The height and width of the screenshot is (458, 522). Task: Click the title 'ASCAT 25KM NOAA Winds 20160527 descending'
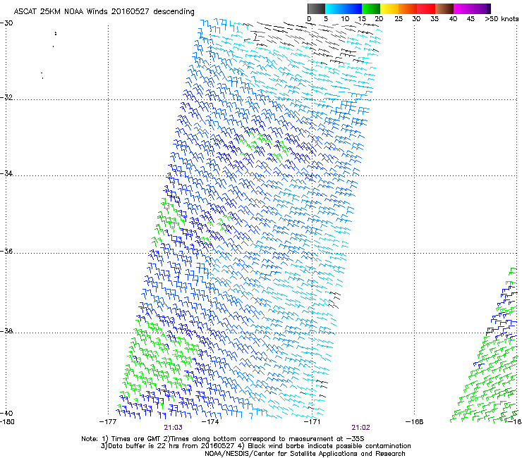click(104, 12)
